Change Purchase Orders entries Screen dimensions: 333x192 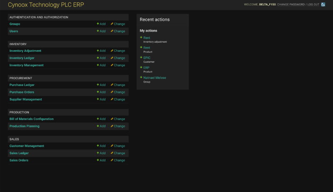[118, 92]
